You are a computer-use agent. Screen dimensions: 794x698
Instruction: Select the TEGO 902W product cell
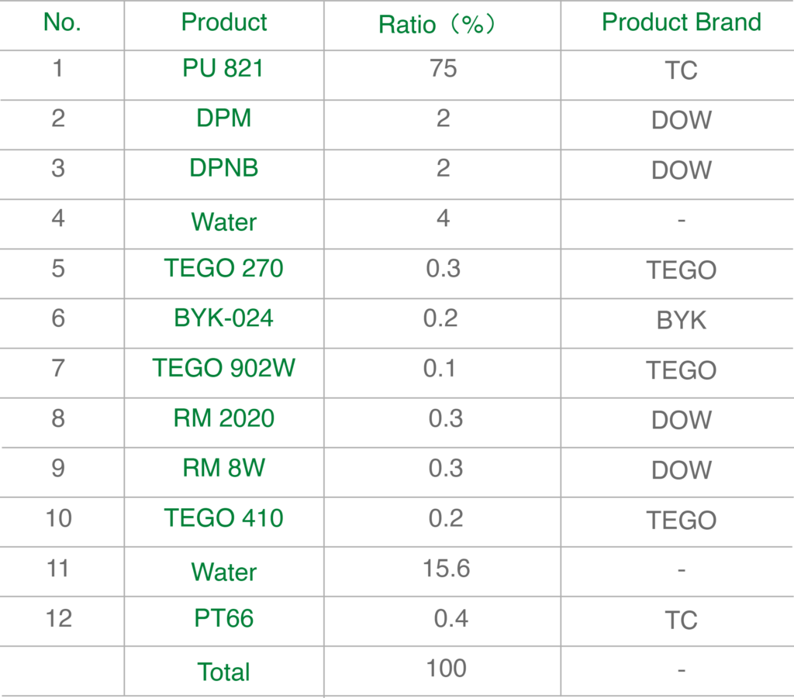[x=223, y=367]
